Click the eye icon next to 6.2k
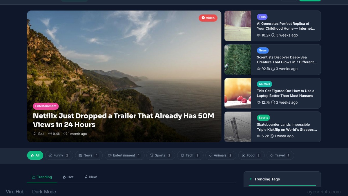348x196 pixels. (x=259, y=136)
